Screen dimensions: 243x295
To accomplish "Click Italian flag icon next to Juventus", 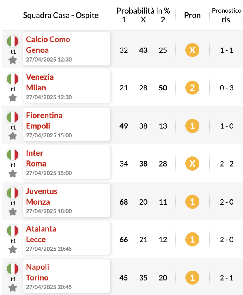I will [13, 193].
